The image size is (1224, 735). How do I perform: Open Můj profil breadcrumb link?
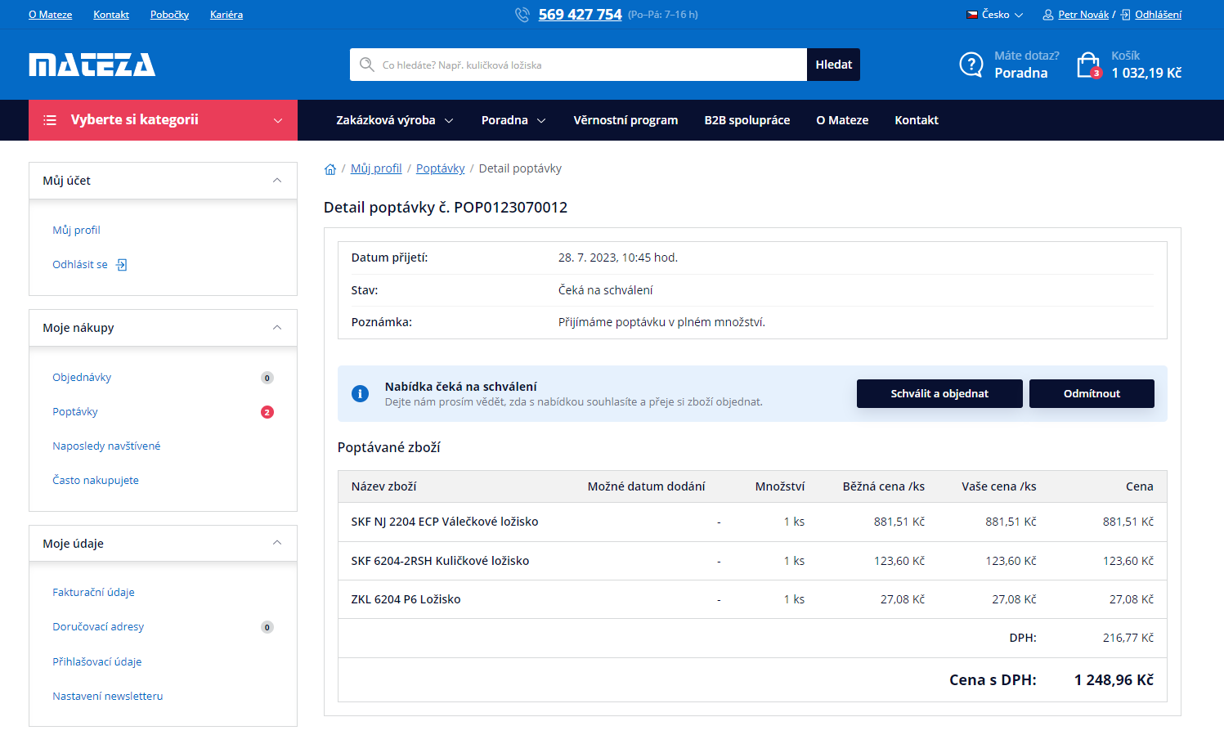pos(376,168)
